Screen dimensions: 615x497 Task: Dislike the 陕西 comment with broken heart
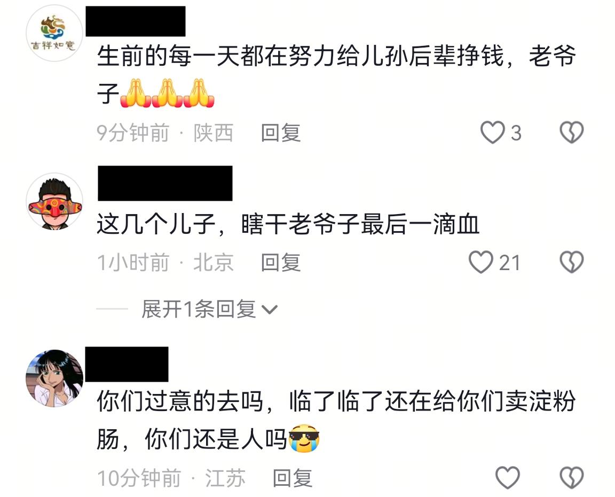(x=571, y=132)
